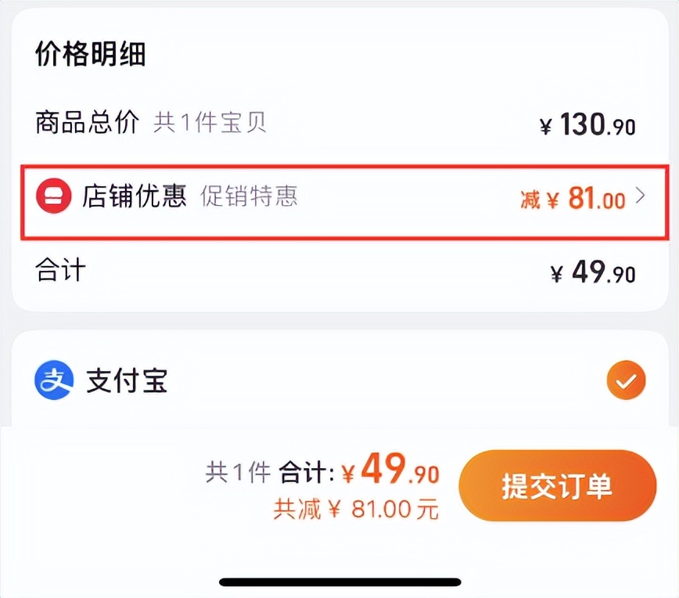Screen dimensions: 679x598
Task: Tap the black home indicator bar
Action: (x=339, y=579)
